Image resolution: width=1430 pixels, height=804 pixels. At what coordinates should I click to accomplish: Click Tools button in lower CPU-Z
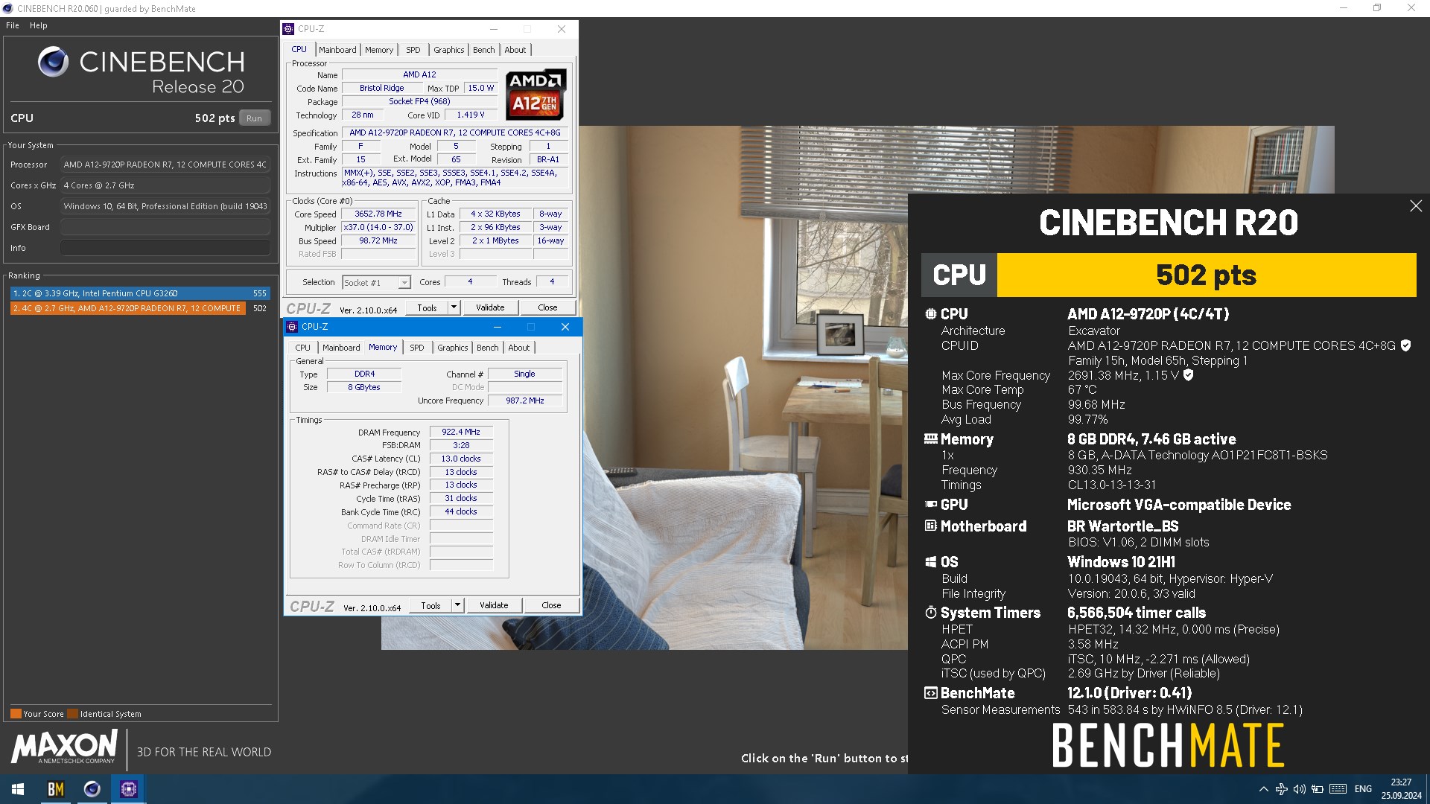tap(430, 605)
